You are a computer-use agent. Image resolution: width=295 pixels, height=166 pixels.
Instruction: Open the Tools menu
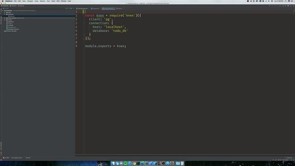53,1
